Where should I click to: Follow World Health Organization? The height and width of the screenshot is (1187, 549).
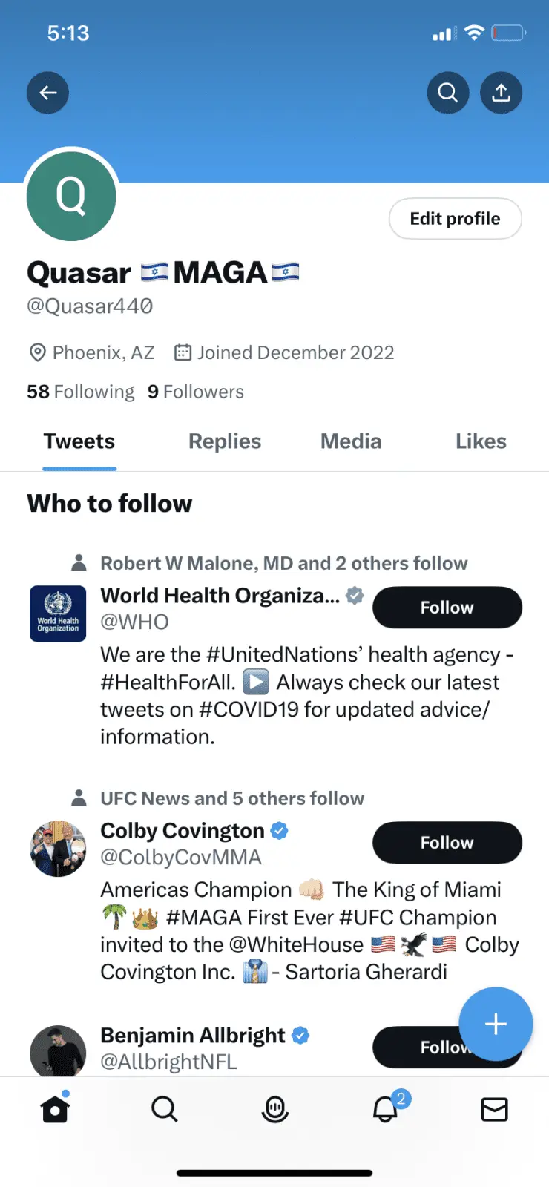coord(447,608)
